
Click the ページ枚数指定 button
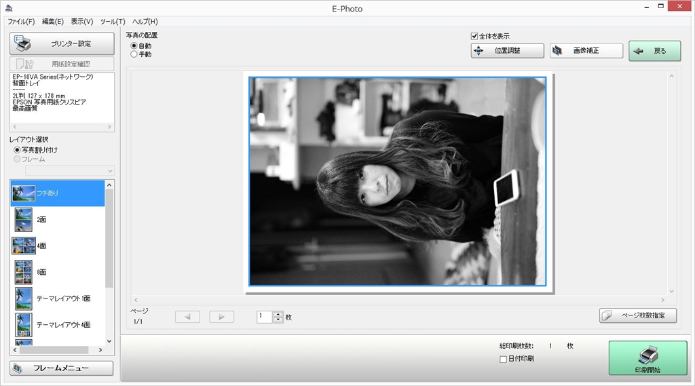(638, 315)
